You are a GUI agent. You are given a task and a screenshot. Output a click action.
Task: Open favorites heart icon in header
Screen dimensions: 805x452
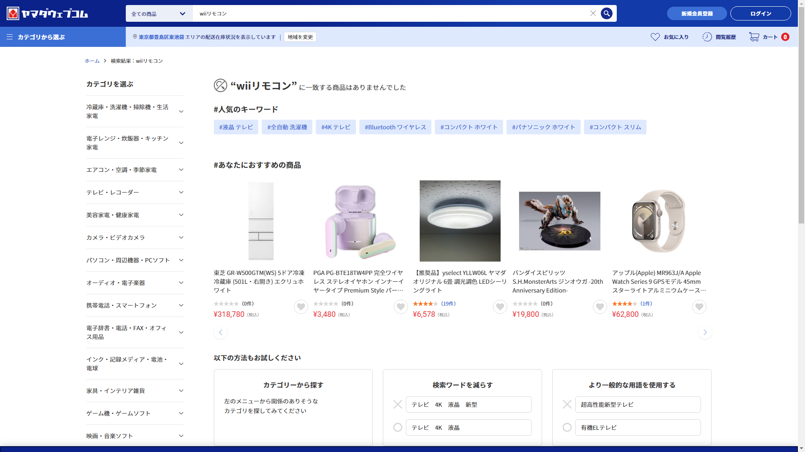point(655,37)
